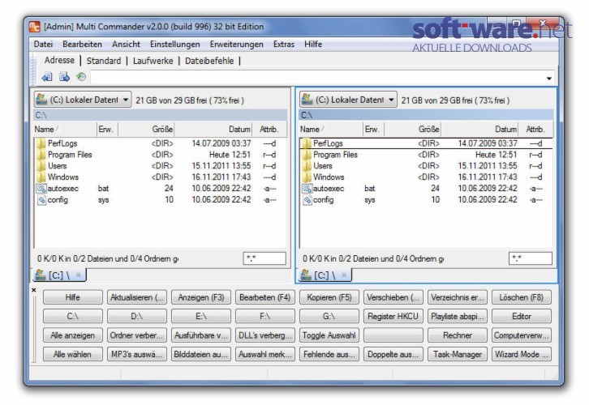Close the right panel [C:] tab
Image resolution: width=589 pixels, height=405 pixels.
pyautogui.click(x=344, y=275)
